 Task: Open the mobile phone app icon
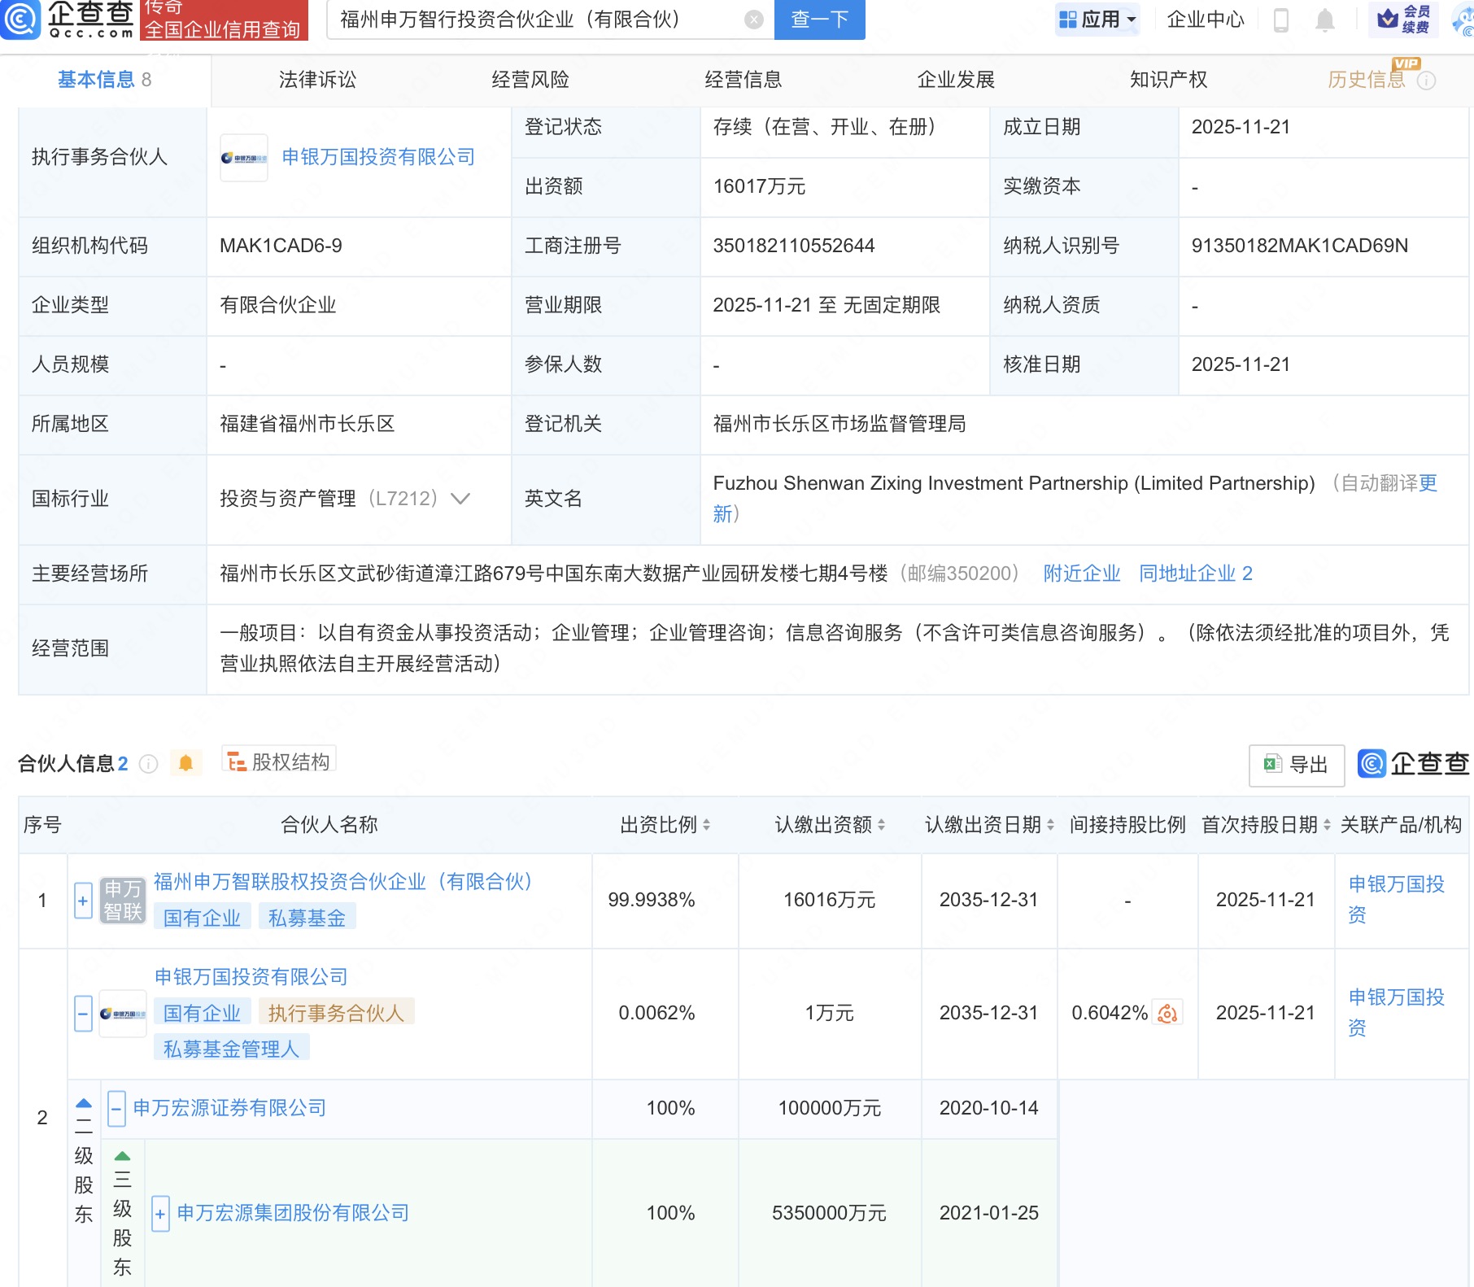point(1280,20)
